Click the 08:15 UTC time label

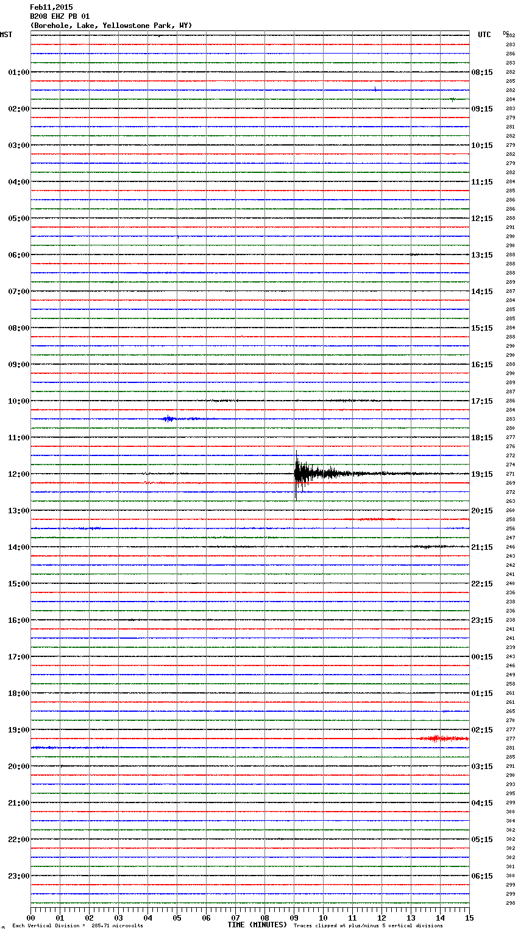point(482,72)
